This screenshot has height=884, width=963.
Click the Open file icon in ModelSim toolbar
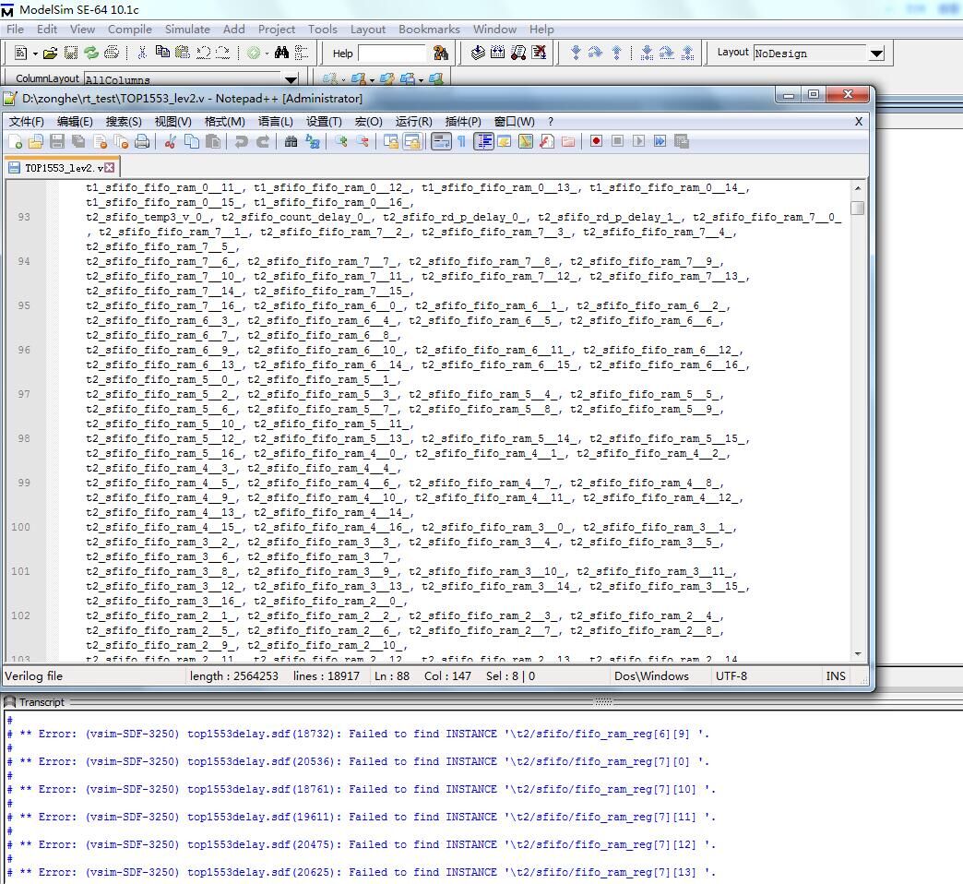click(x=50, y=54)
